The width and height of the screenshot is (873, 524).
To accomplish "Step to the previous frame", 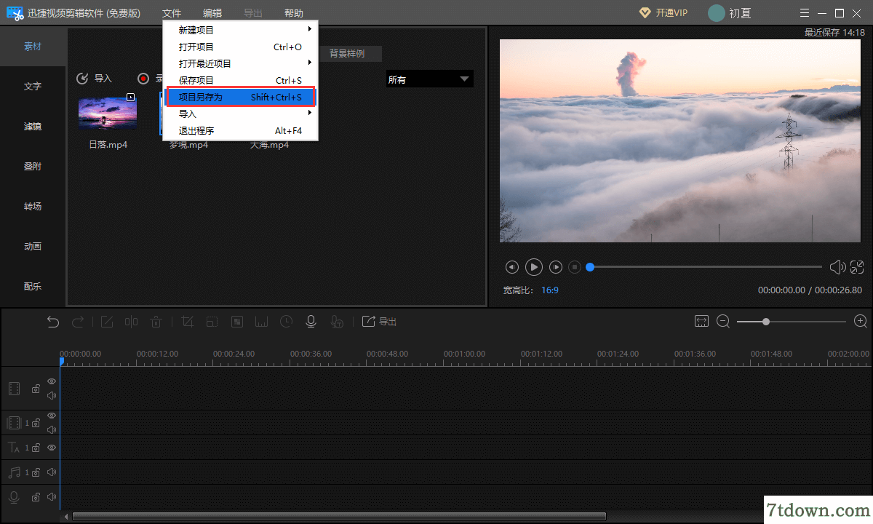I will [512, 267].
